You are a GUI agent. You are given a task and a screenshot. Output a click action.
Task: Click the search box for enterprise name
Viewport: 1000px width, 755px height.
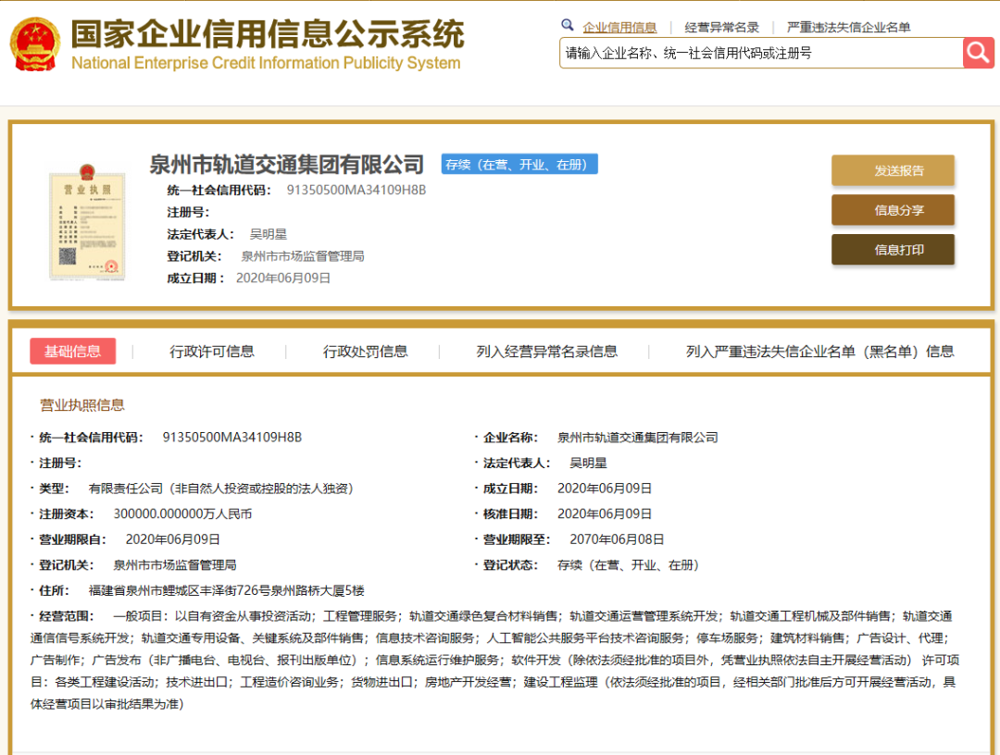[x=759, y=53]
